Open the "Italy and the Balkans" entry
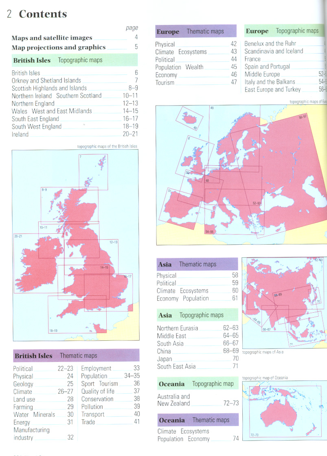This screenshot has width=327, height=456. (270, 82)
